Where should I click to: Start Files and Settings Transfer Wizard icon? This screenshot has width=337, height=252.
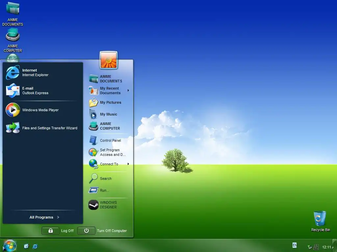pos(13,128)
